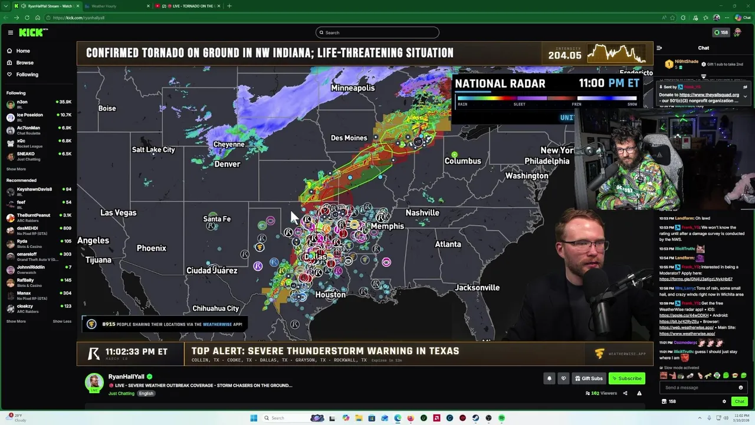Click the user profile avatar in header
The image size is (755, 425).
pos(737,32)
